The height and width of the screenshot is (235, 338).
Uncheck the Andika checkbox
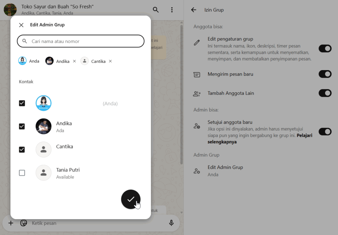click(x=22, y=126)
